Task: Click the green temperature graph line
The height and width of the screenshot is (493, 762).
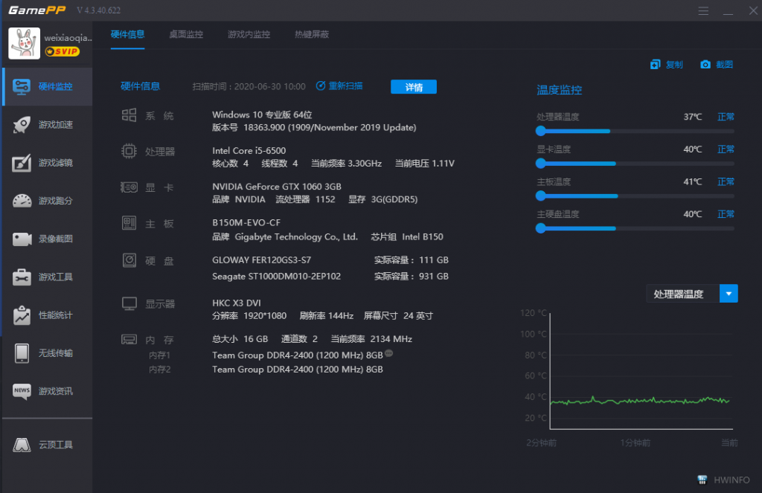Action: pos(639,401)
